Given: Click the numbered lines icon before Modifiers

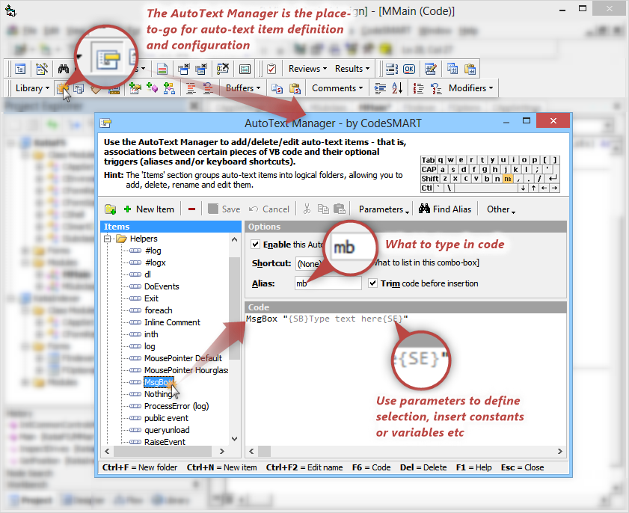Looking at the screenshot, I should [418, 88].
